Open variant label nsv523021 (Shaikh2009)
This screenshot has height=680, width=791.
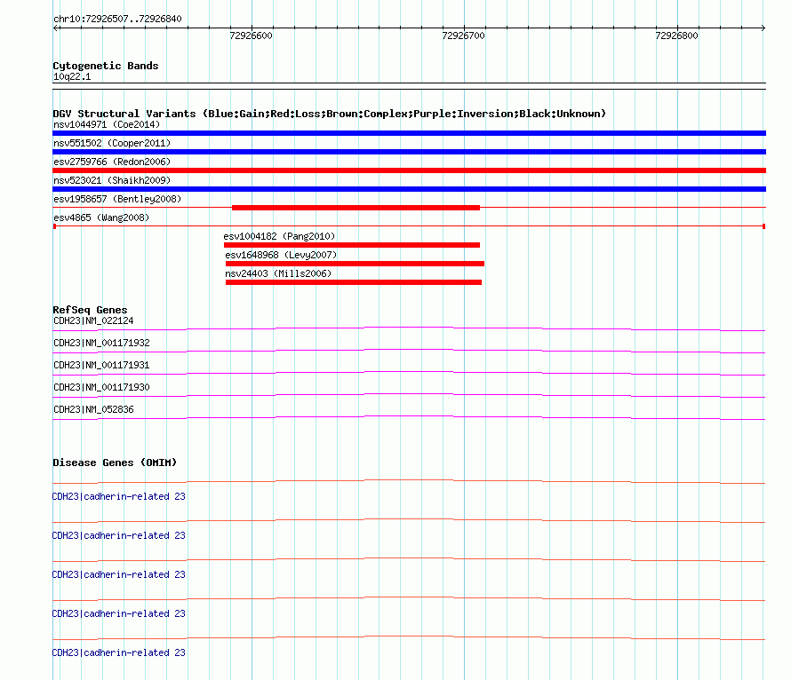(112, 180)
